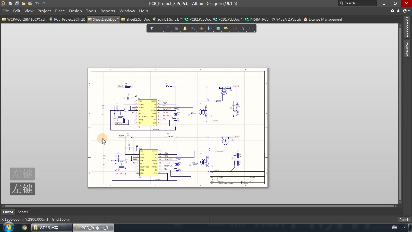Select the Place Harness tool icon
Screen dimensions: 412x232
pos(210,28)
